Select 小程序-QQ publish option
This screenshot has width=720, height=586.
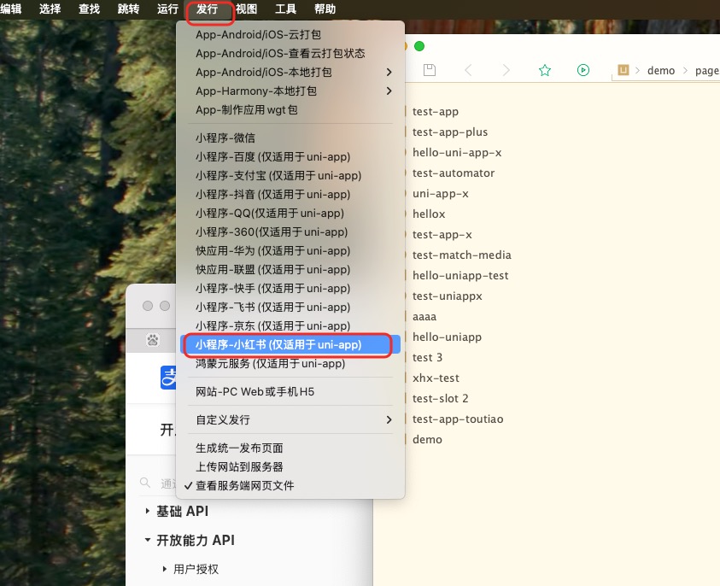tap(290, 213)
